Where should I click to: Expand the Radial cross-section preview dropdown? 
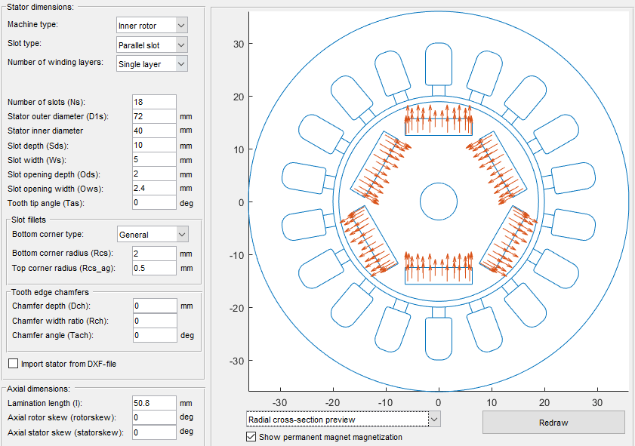pos(343,420)
